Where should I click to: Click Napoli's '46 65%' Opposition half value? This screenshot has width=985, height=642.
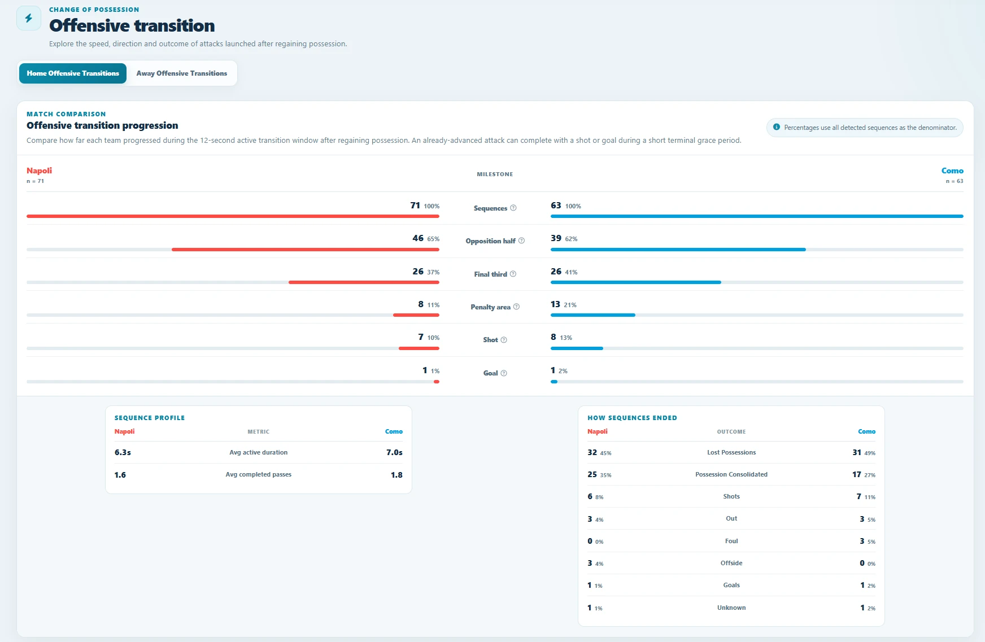click(x=426, y=238)
